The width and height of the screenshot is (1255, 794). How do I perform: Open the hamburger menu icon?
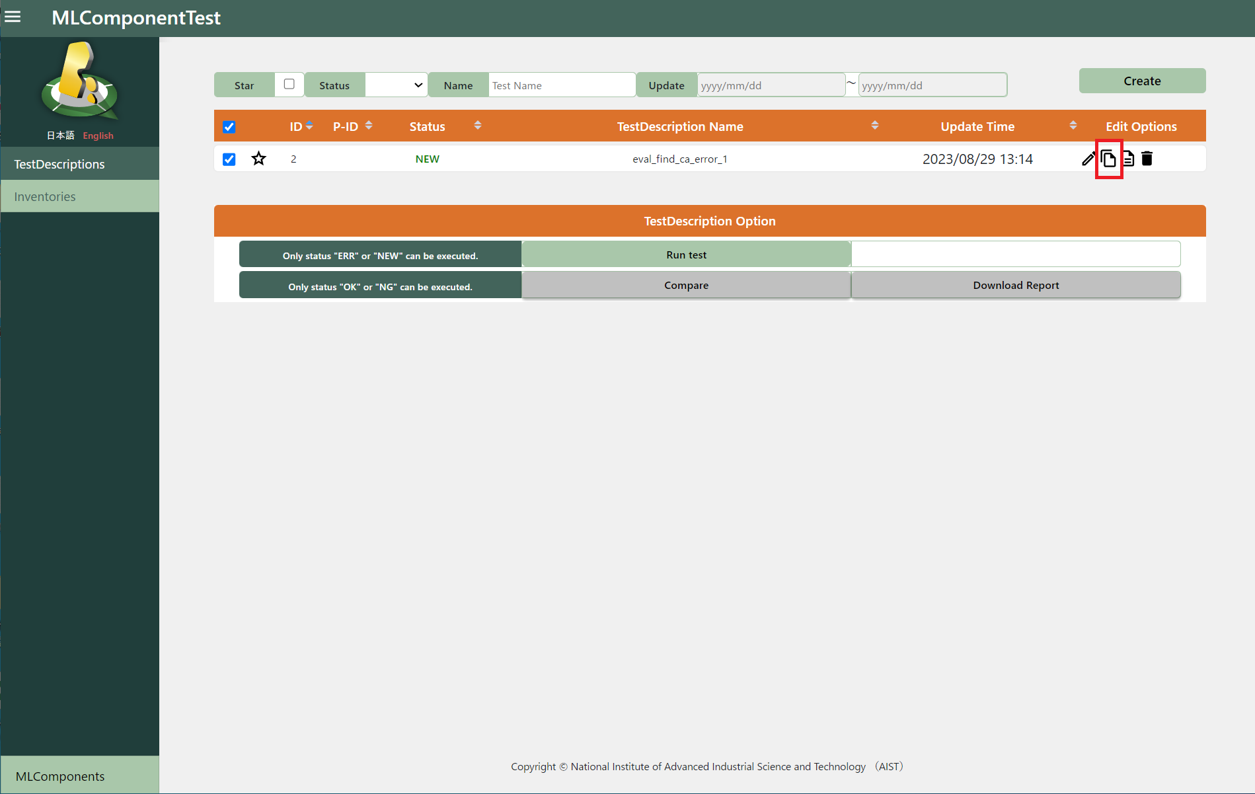13,17
